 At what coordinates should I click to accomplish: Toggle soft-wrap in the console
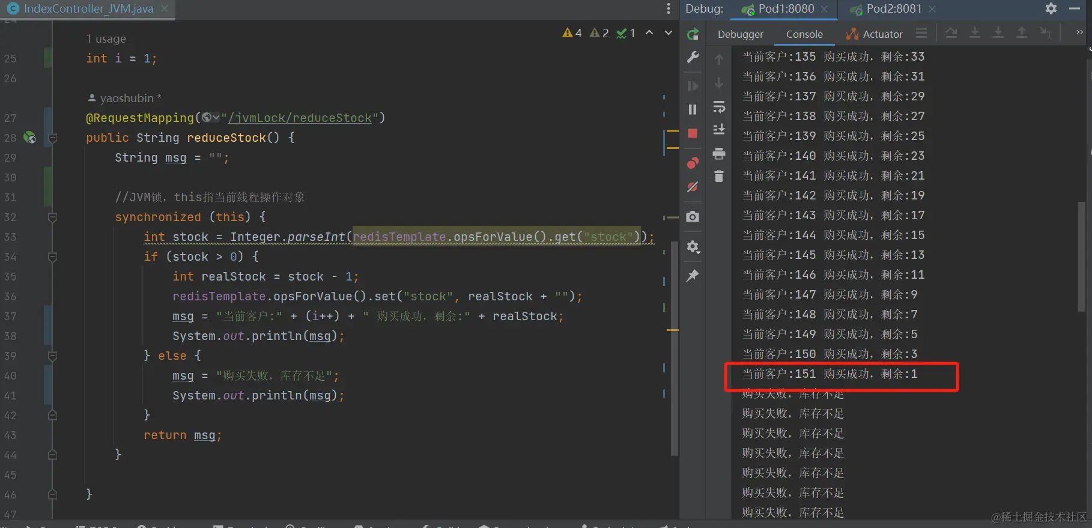tap(718, 107)
